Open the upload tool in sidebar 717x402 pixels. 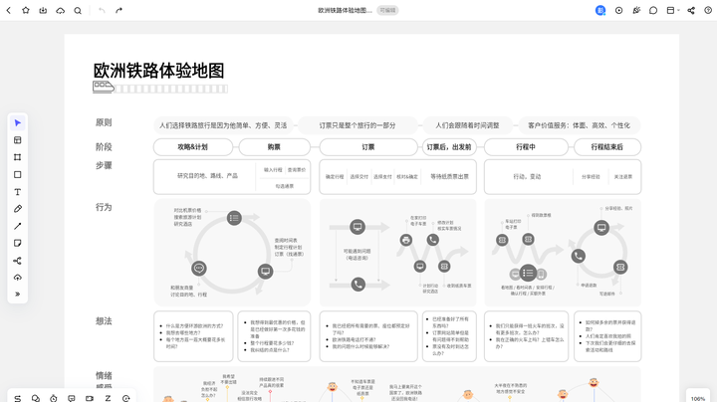pyautogui.click(x=17, y=278)
